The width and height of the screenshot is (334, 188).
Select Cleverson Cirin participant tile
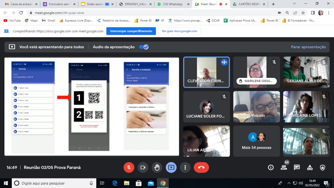206,72
